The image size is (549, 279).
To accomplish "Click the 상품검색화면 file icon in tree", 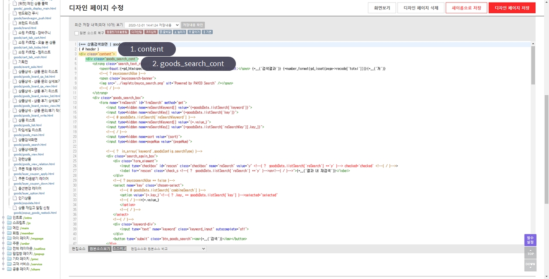I will tap(15, 139).
